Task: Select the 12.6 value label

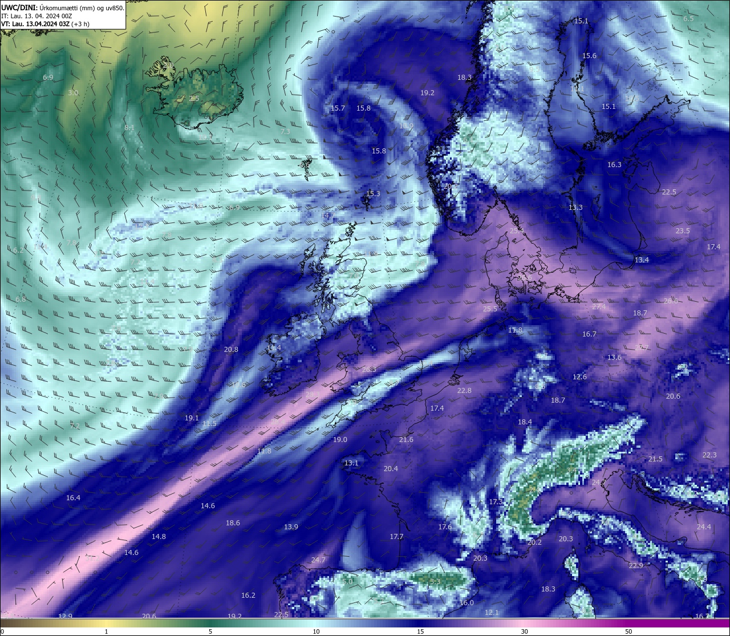Action: pos(579,377)
